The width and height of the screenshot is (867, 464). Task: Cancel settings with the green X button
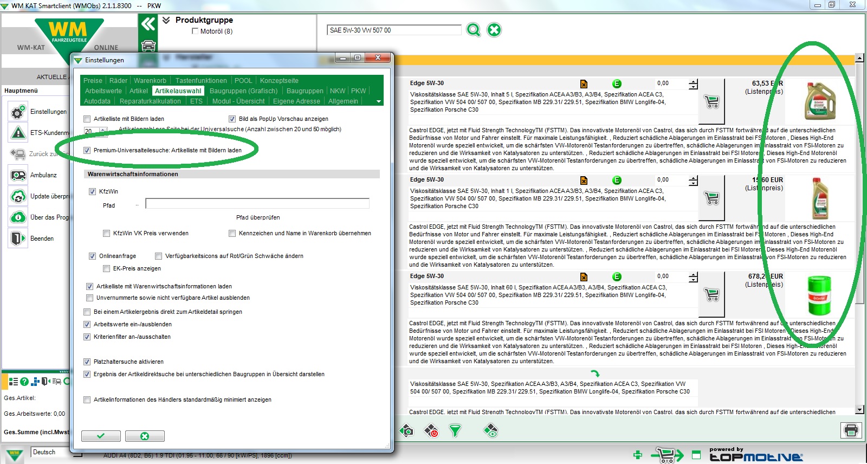coord(145,436)
